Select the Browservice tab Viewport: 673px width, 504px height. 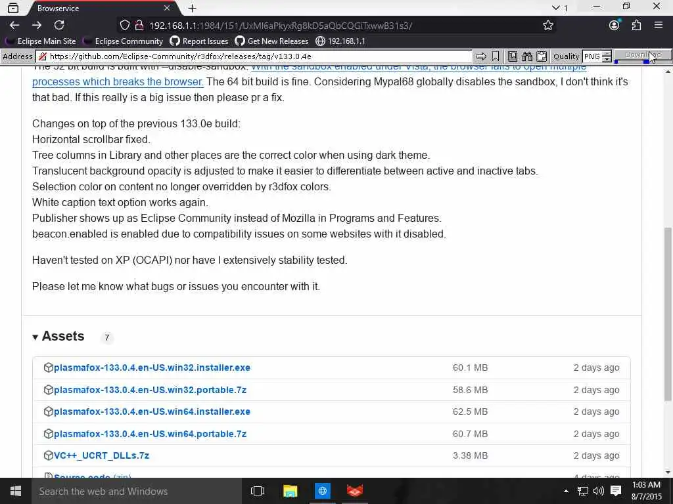tap(103, 8)
